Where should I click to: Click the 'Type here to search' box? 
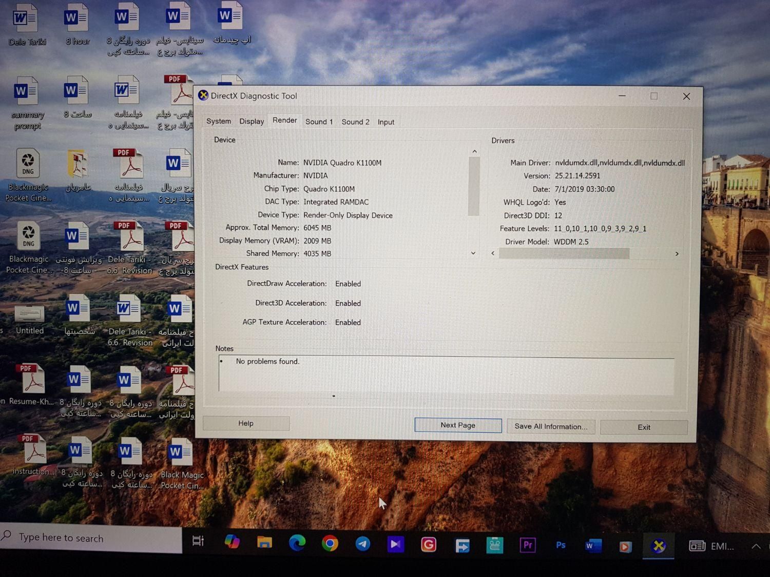point(92,538)
